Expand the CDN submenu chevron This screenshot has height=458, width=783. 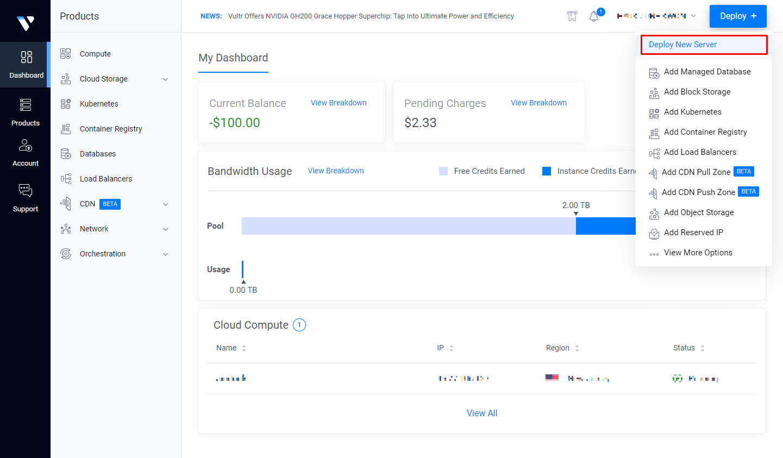(x=166, y=204)
